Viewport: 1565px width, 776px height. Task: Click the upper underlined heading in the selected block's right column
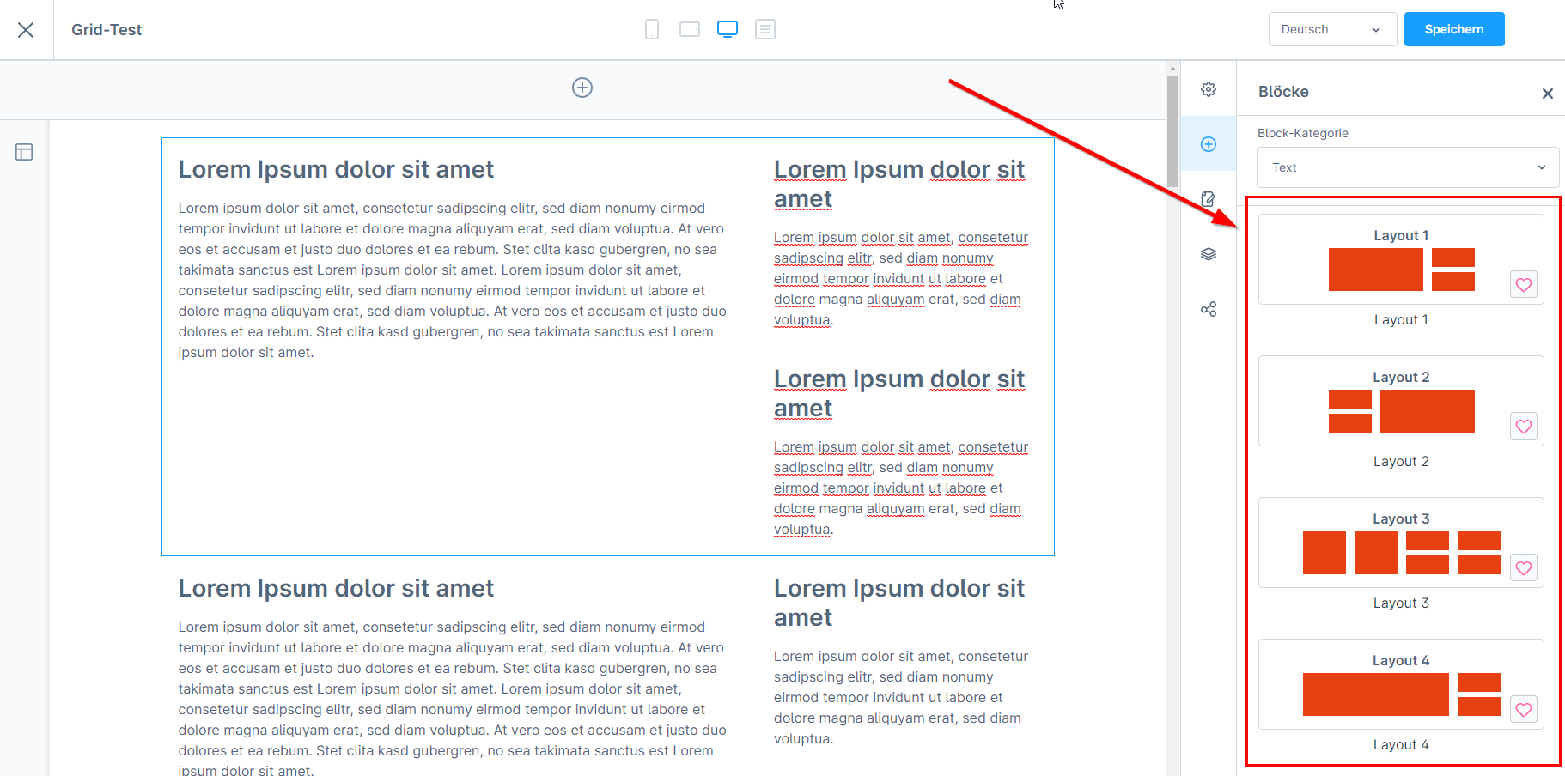click(x=899, y=184)
